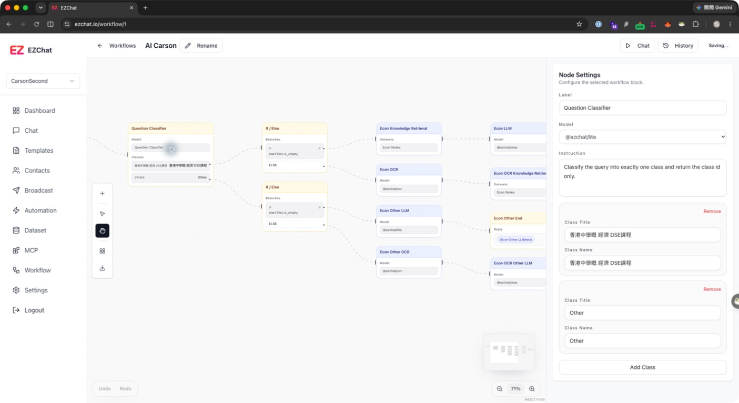Click the zoom out magnifier icon

(500, 389)
